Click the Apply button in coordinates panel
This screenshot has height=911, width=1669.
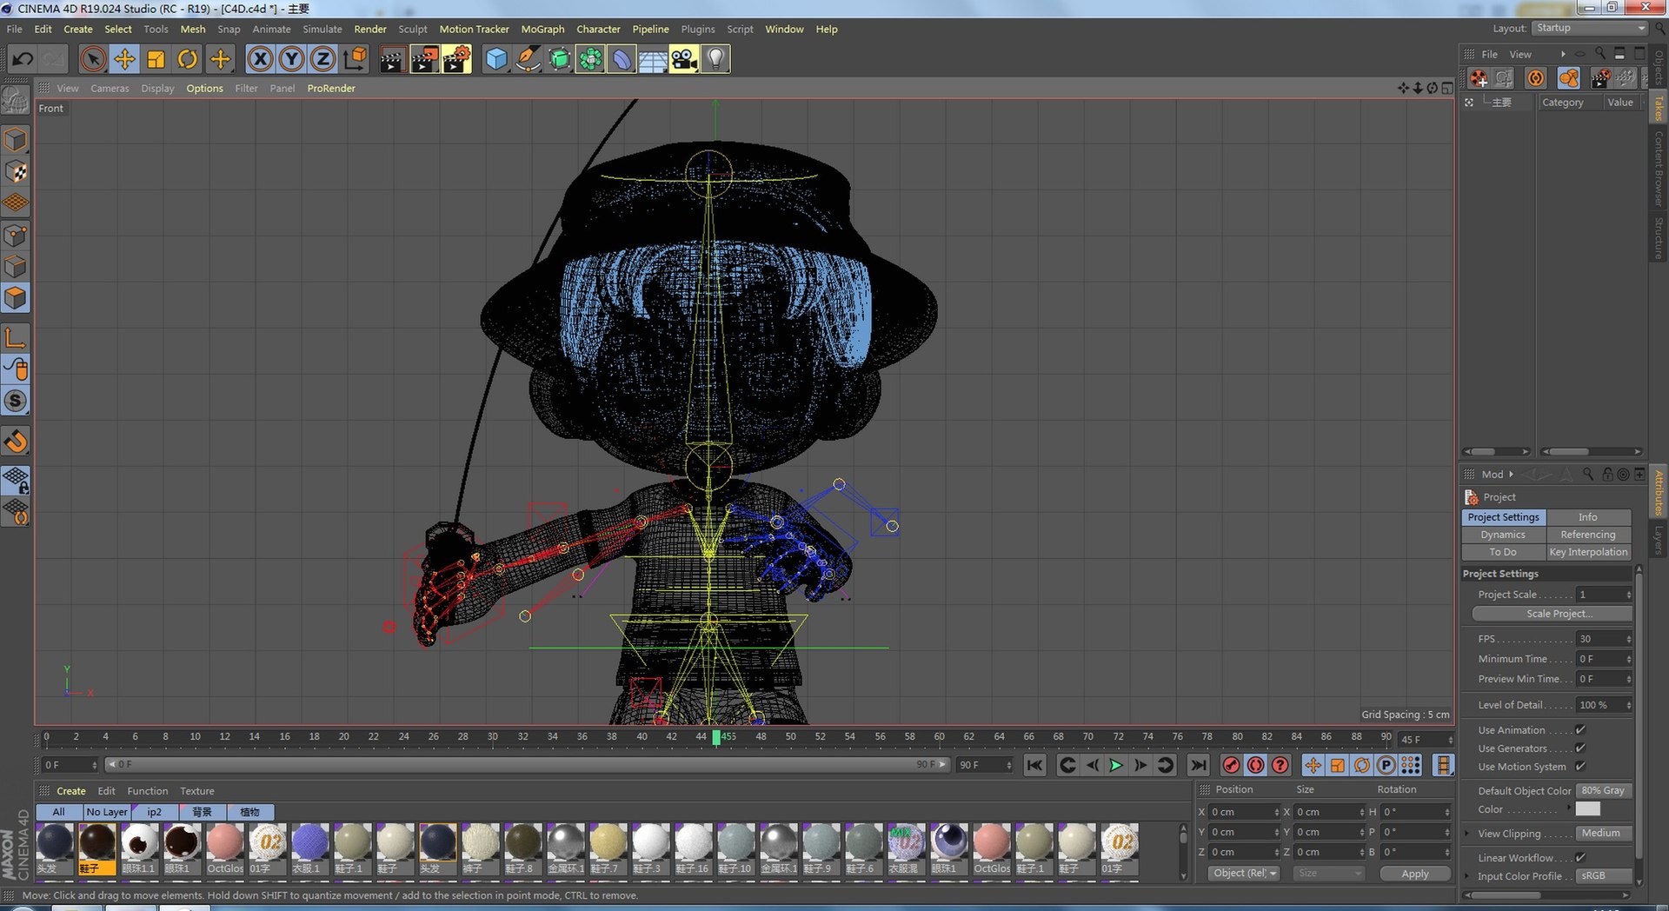[x=1415, y=874]
